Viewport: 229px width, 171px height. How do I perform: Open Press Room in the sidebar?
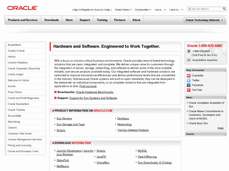click(14, 92)
